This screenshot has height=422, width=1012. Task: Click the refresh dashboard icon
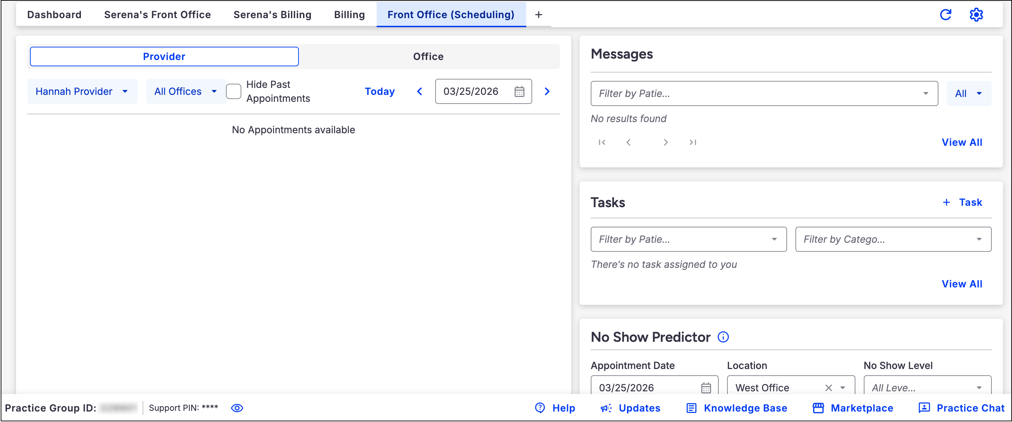click(945, 15)
